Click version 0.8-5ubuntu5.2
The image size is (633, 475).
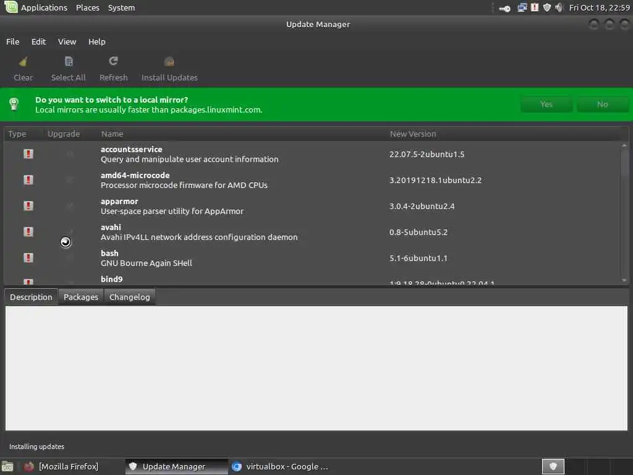tap(418, 233)
